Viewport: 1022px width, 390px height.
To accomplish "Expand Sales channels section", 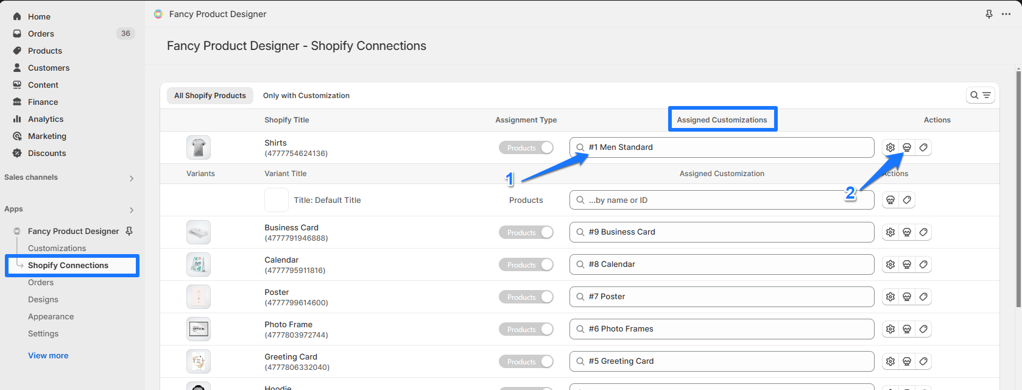I will [132, 178].
